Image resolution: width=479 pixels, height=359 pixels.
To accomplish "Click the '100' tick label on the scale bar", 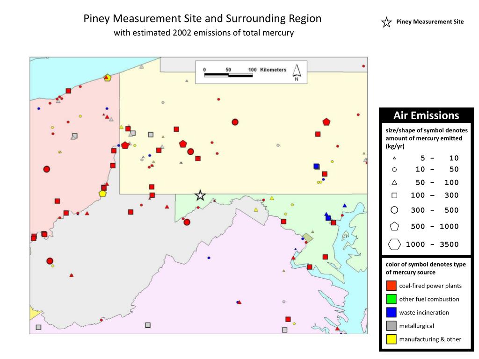I will pyautogui.click(x=252, y=70).
